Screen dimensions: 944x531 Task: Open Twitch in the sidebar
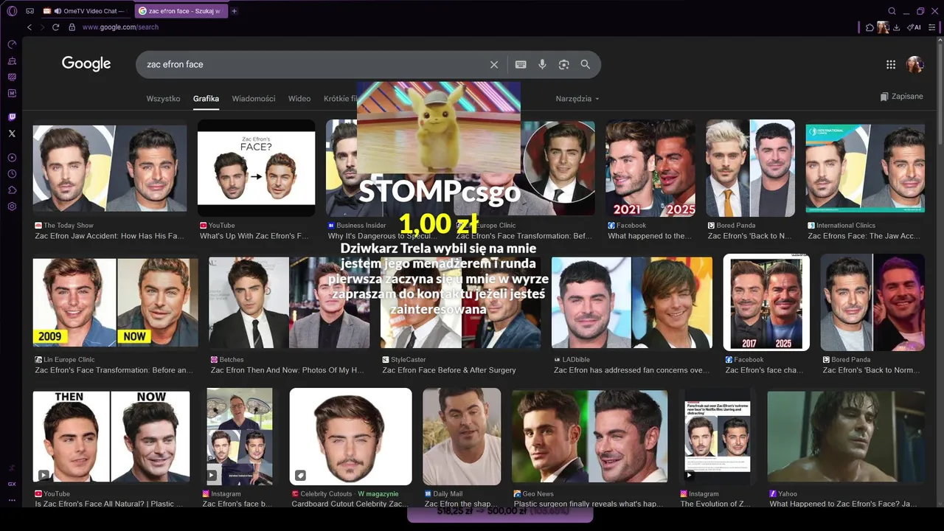(12, 117)
